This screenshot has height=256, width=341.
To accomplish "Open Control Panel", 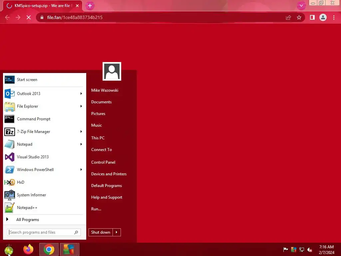I will click(x=103, y=162).
